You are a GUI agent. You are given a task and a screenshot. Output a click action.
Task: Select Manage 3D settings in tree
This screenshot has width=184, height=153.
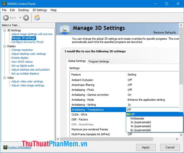23,38
